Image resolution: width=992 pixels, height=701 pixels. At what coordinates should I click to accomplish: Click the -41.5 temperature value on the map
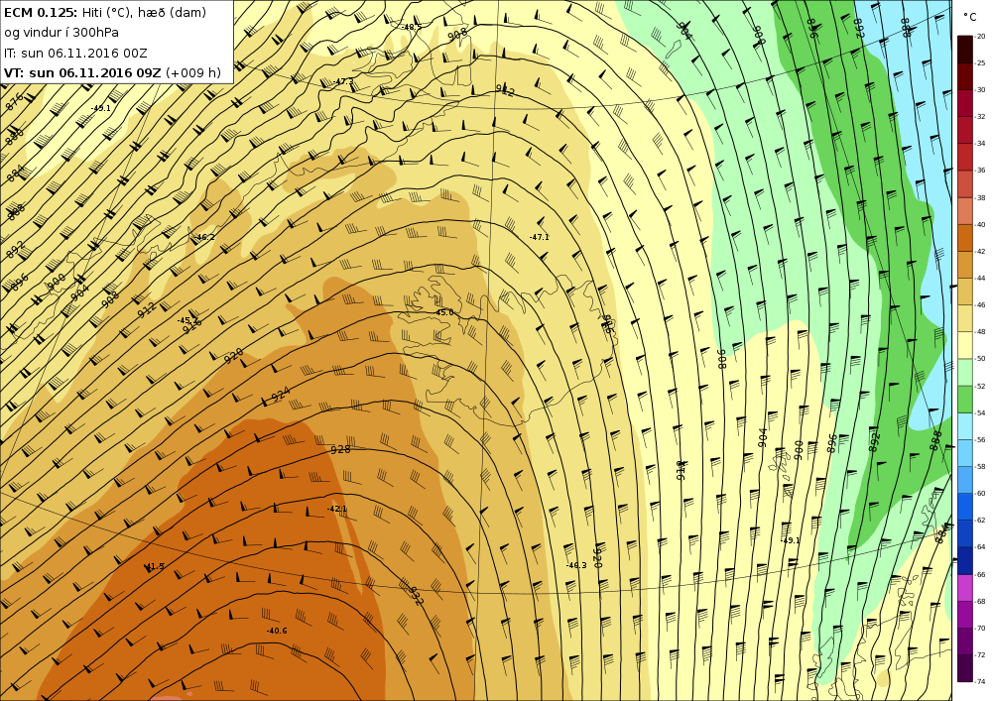(x=155, y=566)
